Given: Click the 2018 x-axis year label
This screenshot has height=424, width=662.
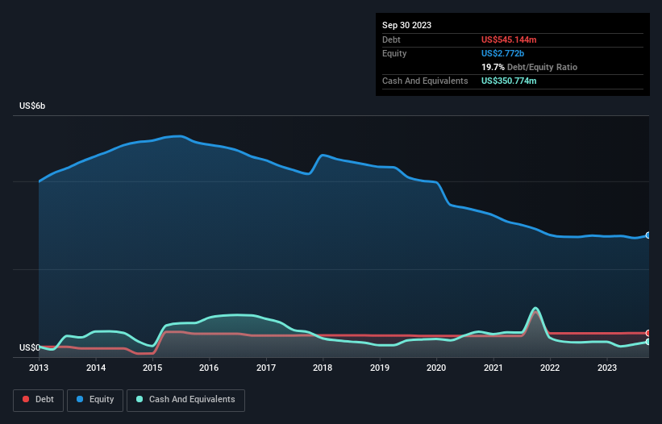Looking at the screenshot, I should tap(323, 368).
